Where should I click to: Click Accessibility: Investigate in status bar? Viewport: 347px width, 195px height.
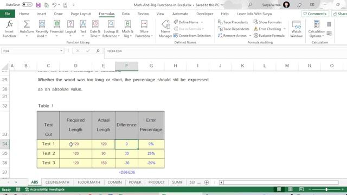click(x=44, y=190)
